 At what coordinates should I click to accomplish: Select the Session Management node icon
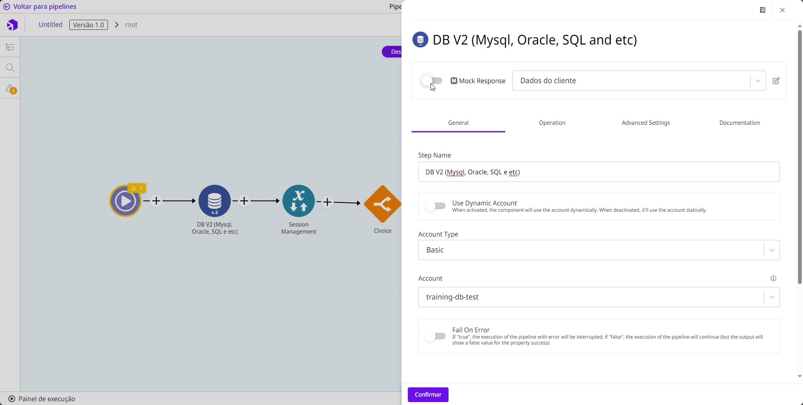pos(299,201)
